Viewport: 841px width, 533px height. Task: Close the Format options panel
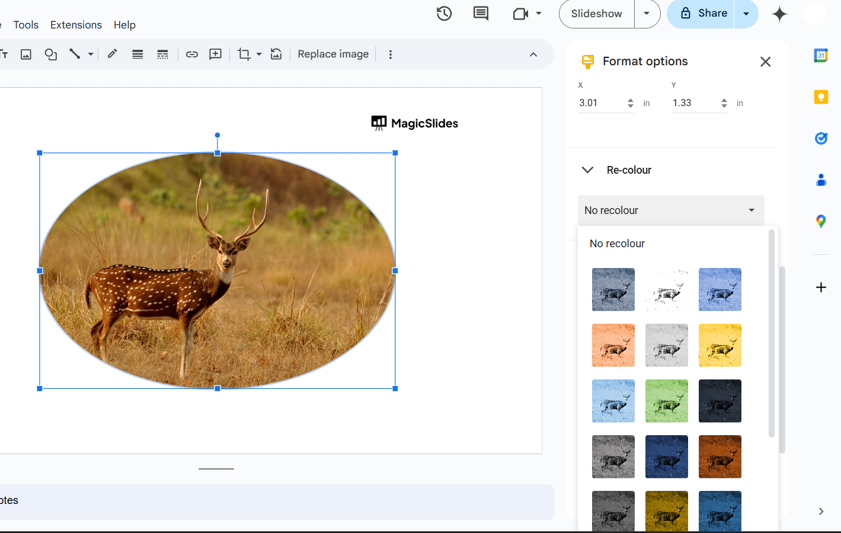[765, 62]
